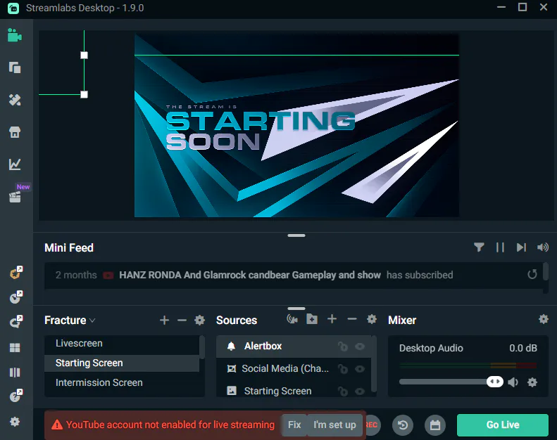Add a sources folder
The width and height of the screenshot is (557, 440).
tap(312, 319)
